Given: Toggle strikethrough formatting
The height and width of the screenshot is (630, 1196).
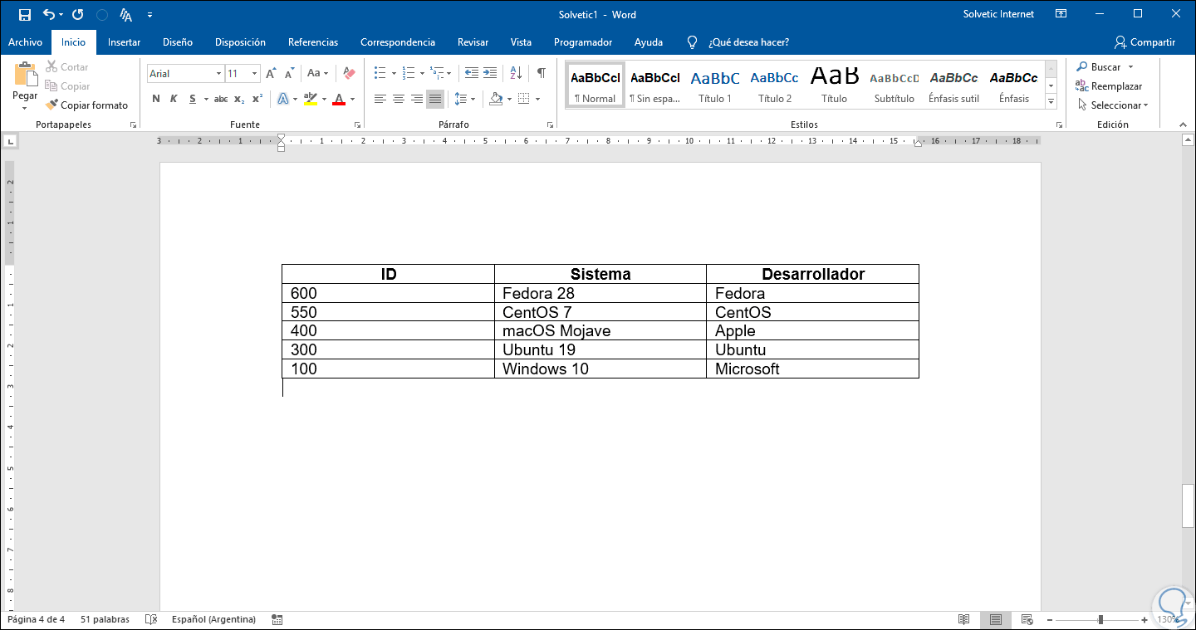Looking at the screenshot, I should (x=221, y=99).
